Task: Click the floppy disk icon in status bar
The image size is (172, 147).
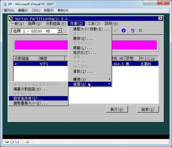Action: tap(17, 142)
